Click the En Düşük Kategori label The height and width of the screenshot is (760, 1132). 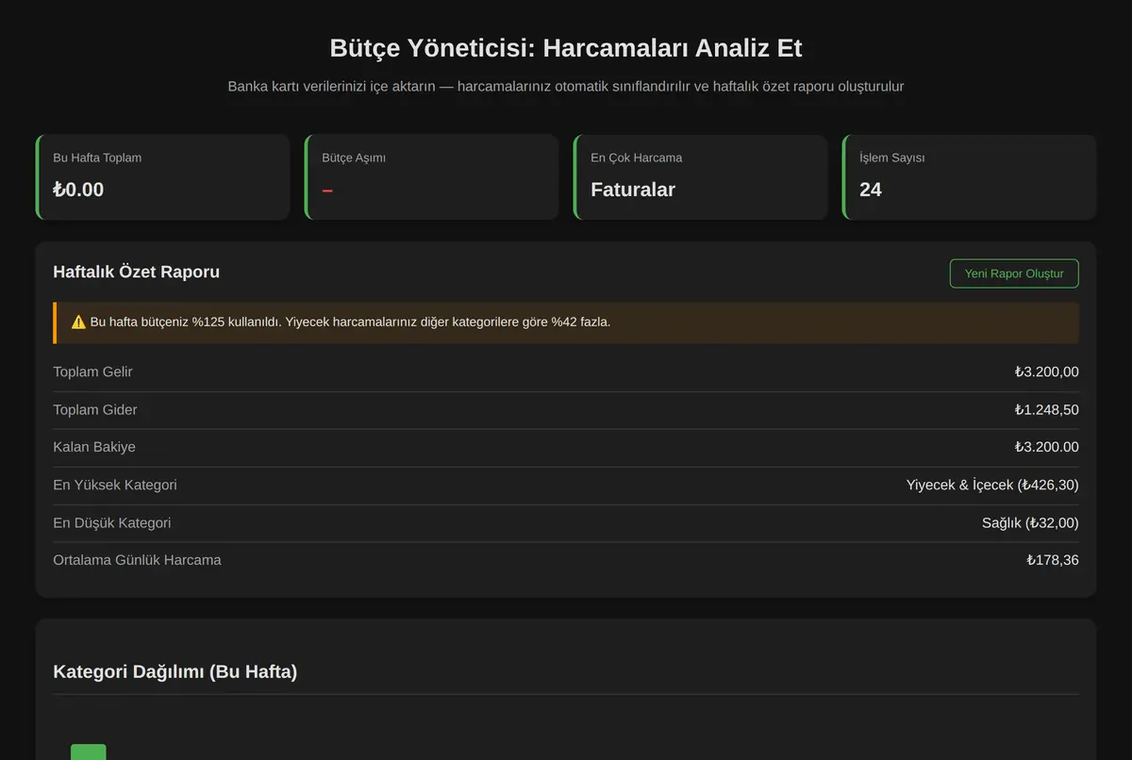tap(112, 522)
